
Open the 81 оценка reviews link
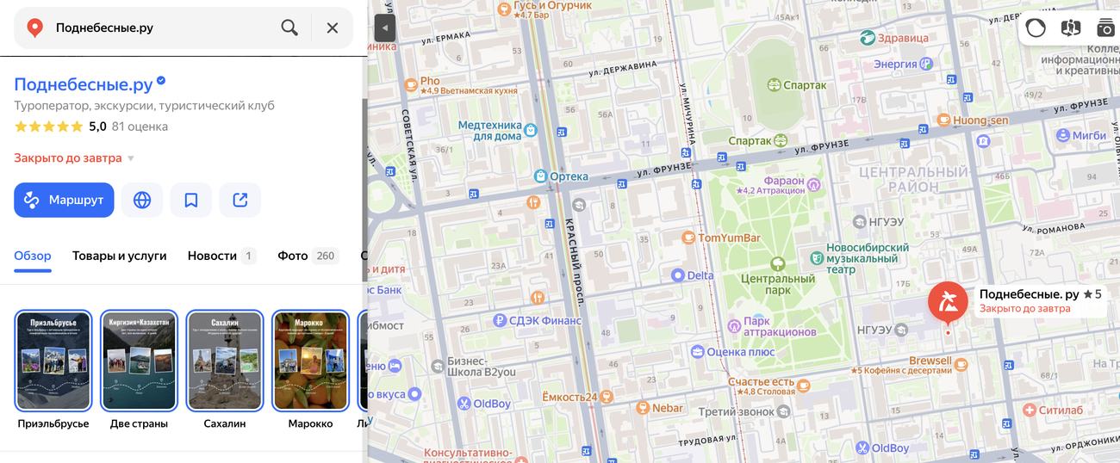click(140, 127)
